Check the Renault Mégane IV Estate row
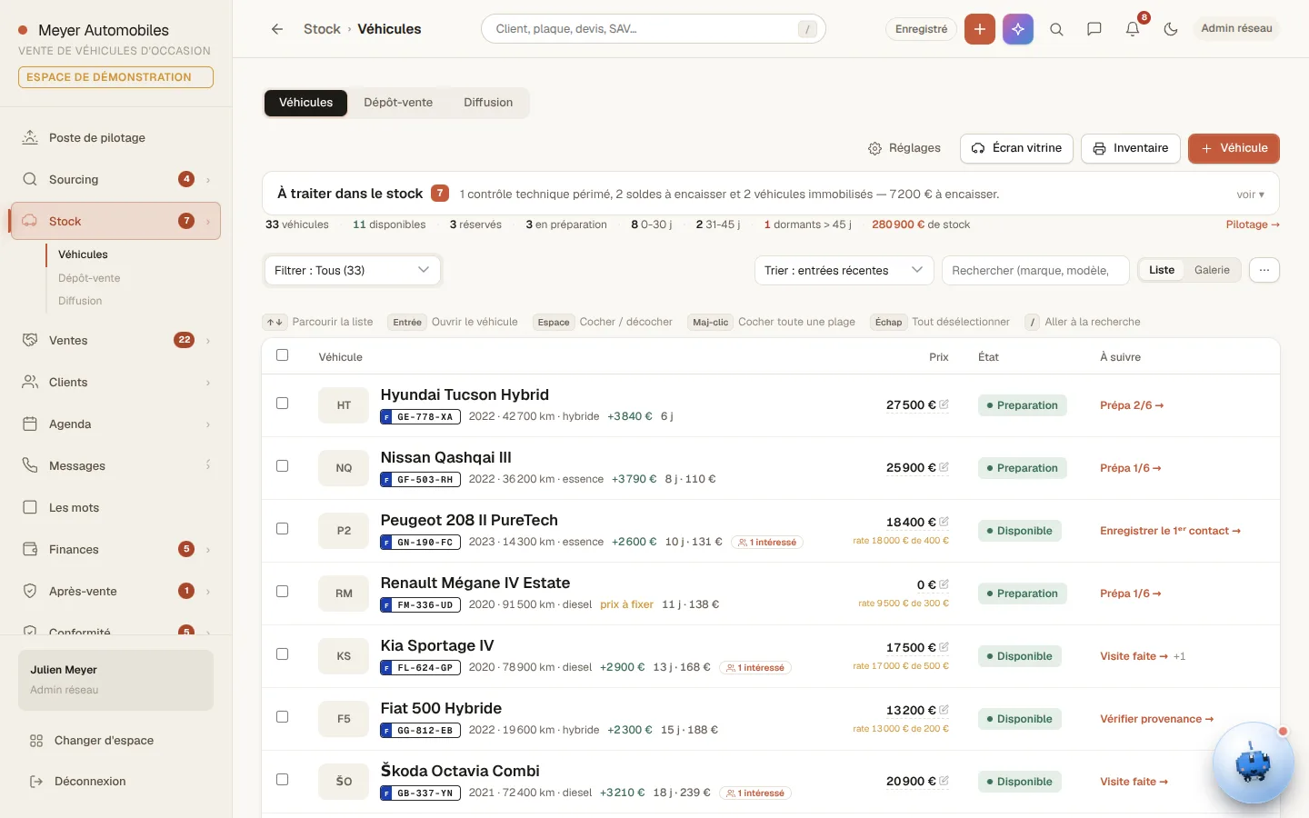This screenshot has width=1309, height=818. tap(282, 592)
